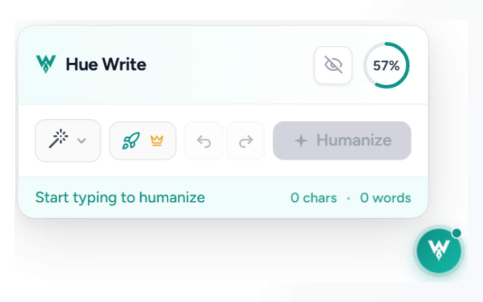483x302 pixels.
Task: Expand the magic wand options dropdown
Action: click(82, 141)
